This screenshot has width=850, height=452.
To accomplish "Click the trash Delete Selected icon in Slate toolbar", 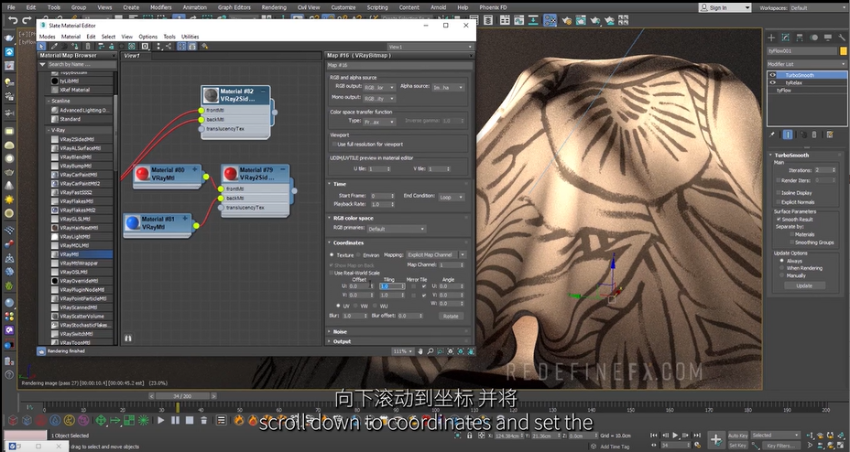I will [88, 47].
